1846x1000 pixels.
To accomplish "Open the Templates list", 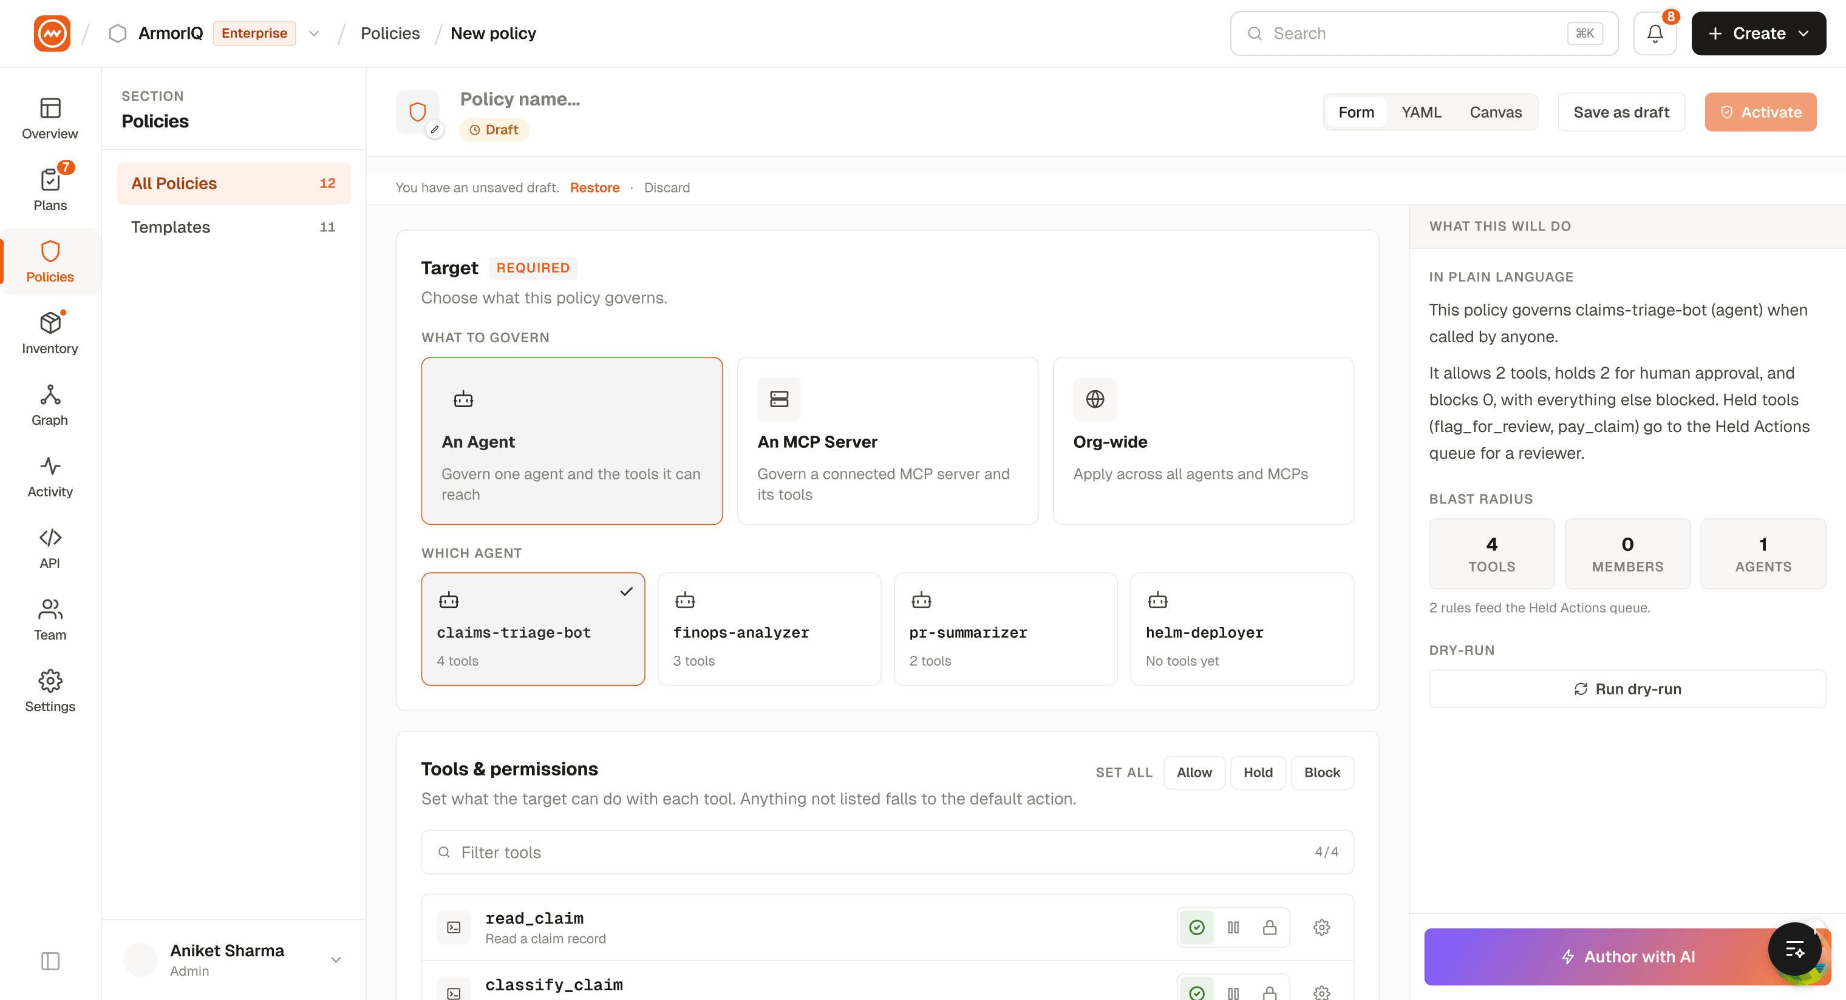I will (234, 227).
